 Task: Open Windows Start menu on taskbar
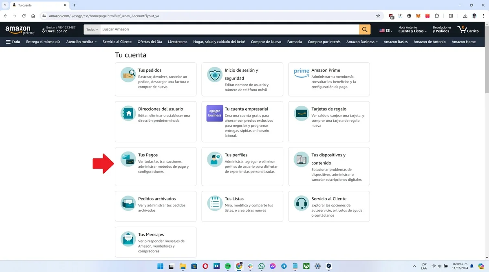click(160, 266)
